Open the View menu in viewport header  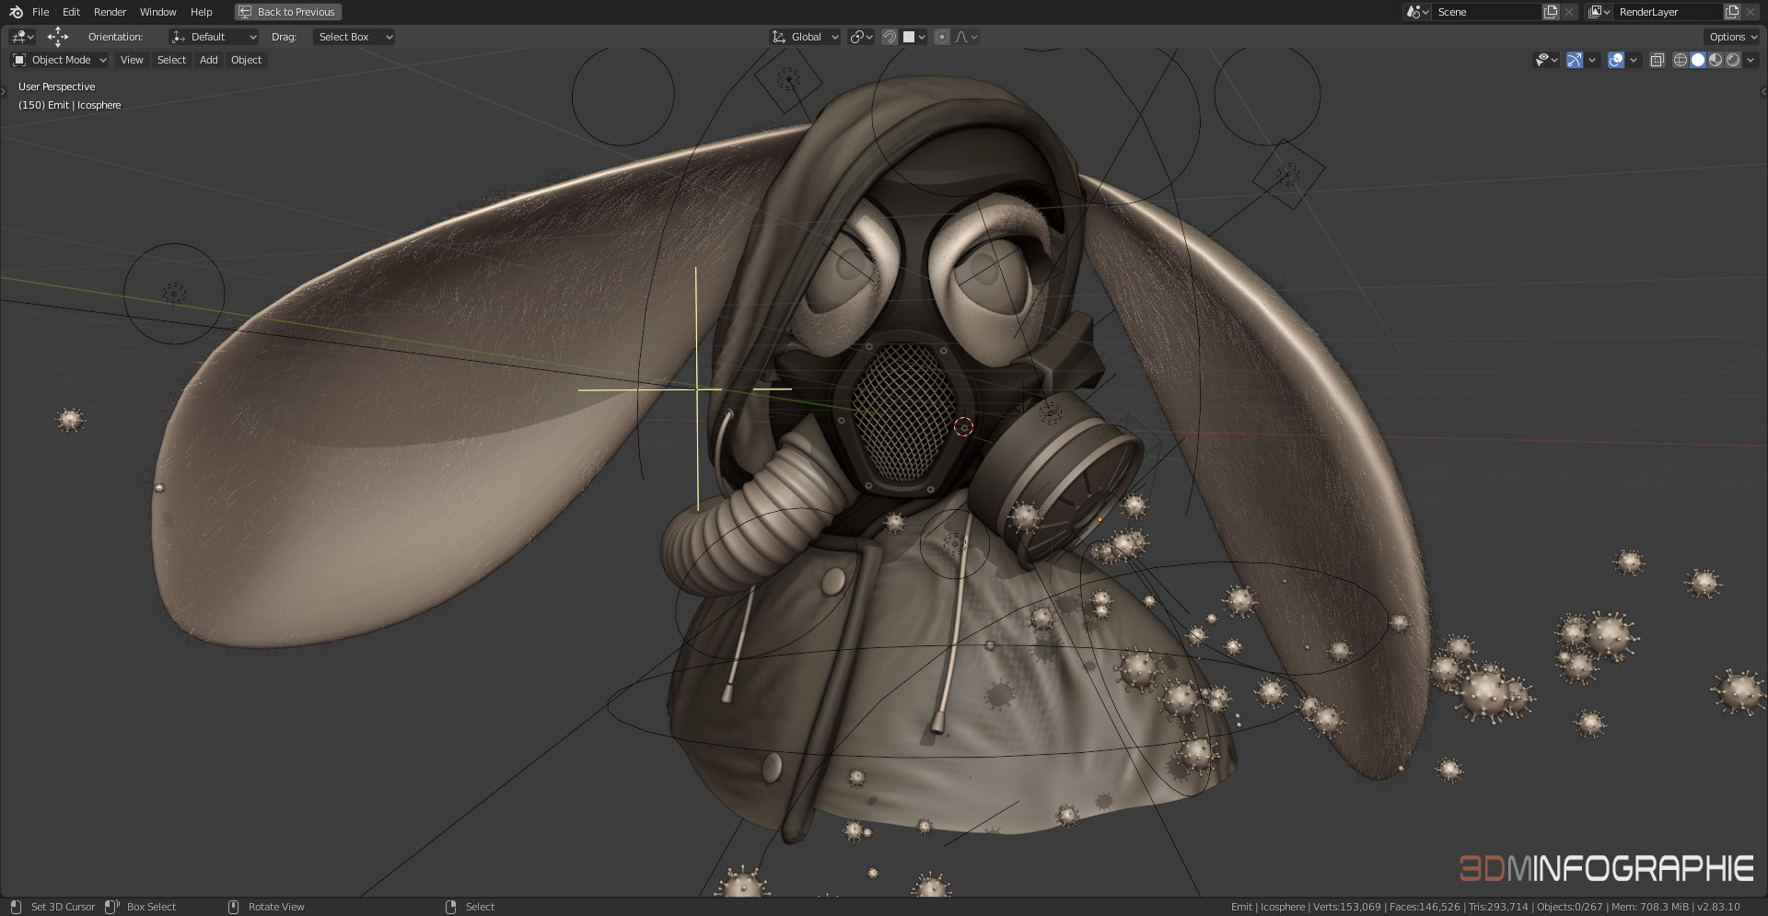pos(132,60)
